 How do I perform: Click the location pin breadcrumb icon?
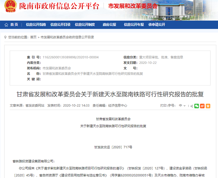6,37
